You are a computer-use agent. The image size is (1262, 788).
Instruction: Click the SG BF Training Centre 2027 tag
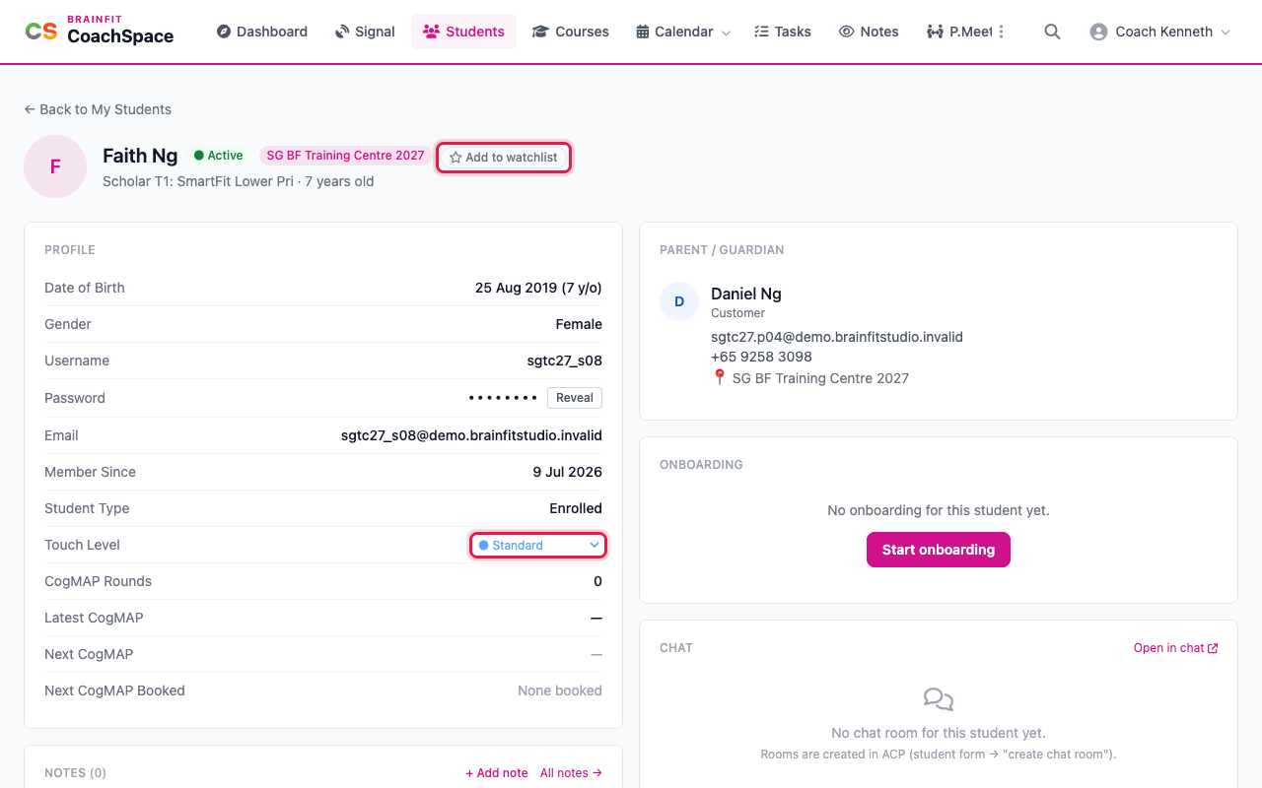(345, 156)
